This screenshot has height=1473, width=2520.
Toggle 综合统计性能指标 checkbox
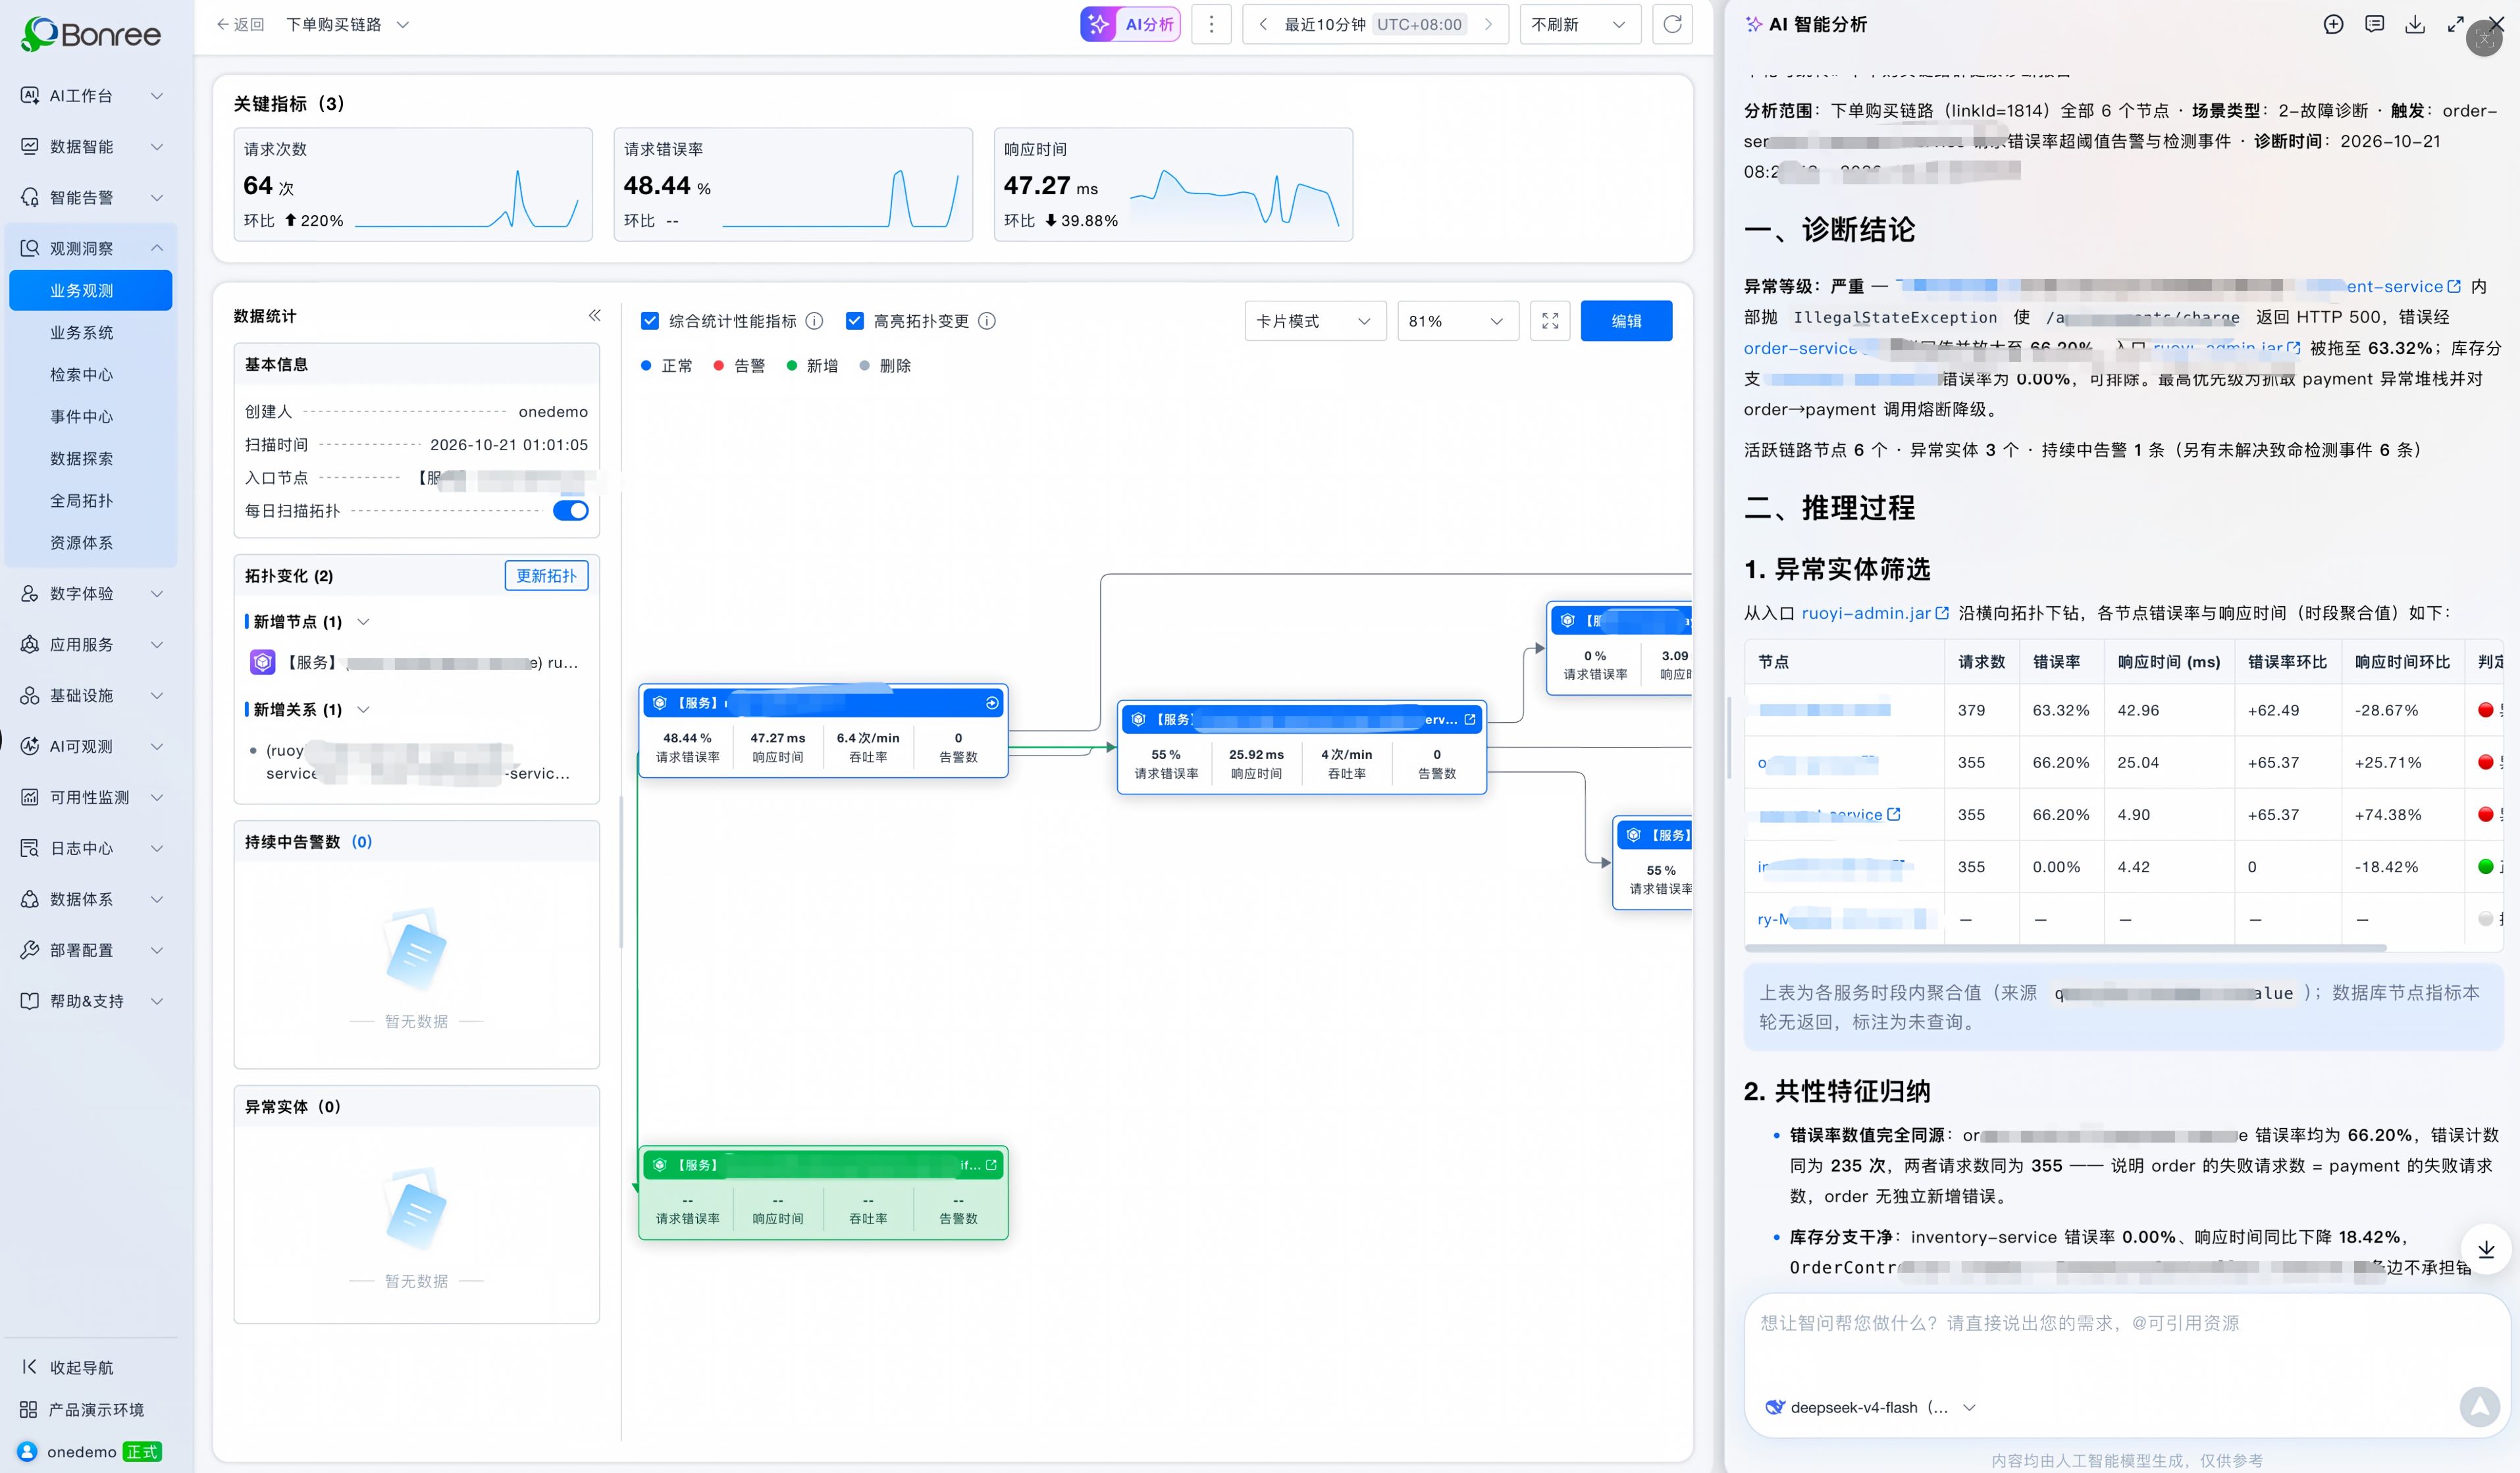650,321
